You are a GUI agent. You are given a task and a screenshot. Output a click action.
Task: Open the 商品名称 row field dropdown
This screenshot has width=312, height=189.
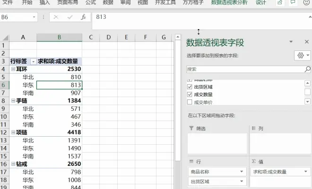tap(242, 172)
